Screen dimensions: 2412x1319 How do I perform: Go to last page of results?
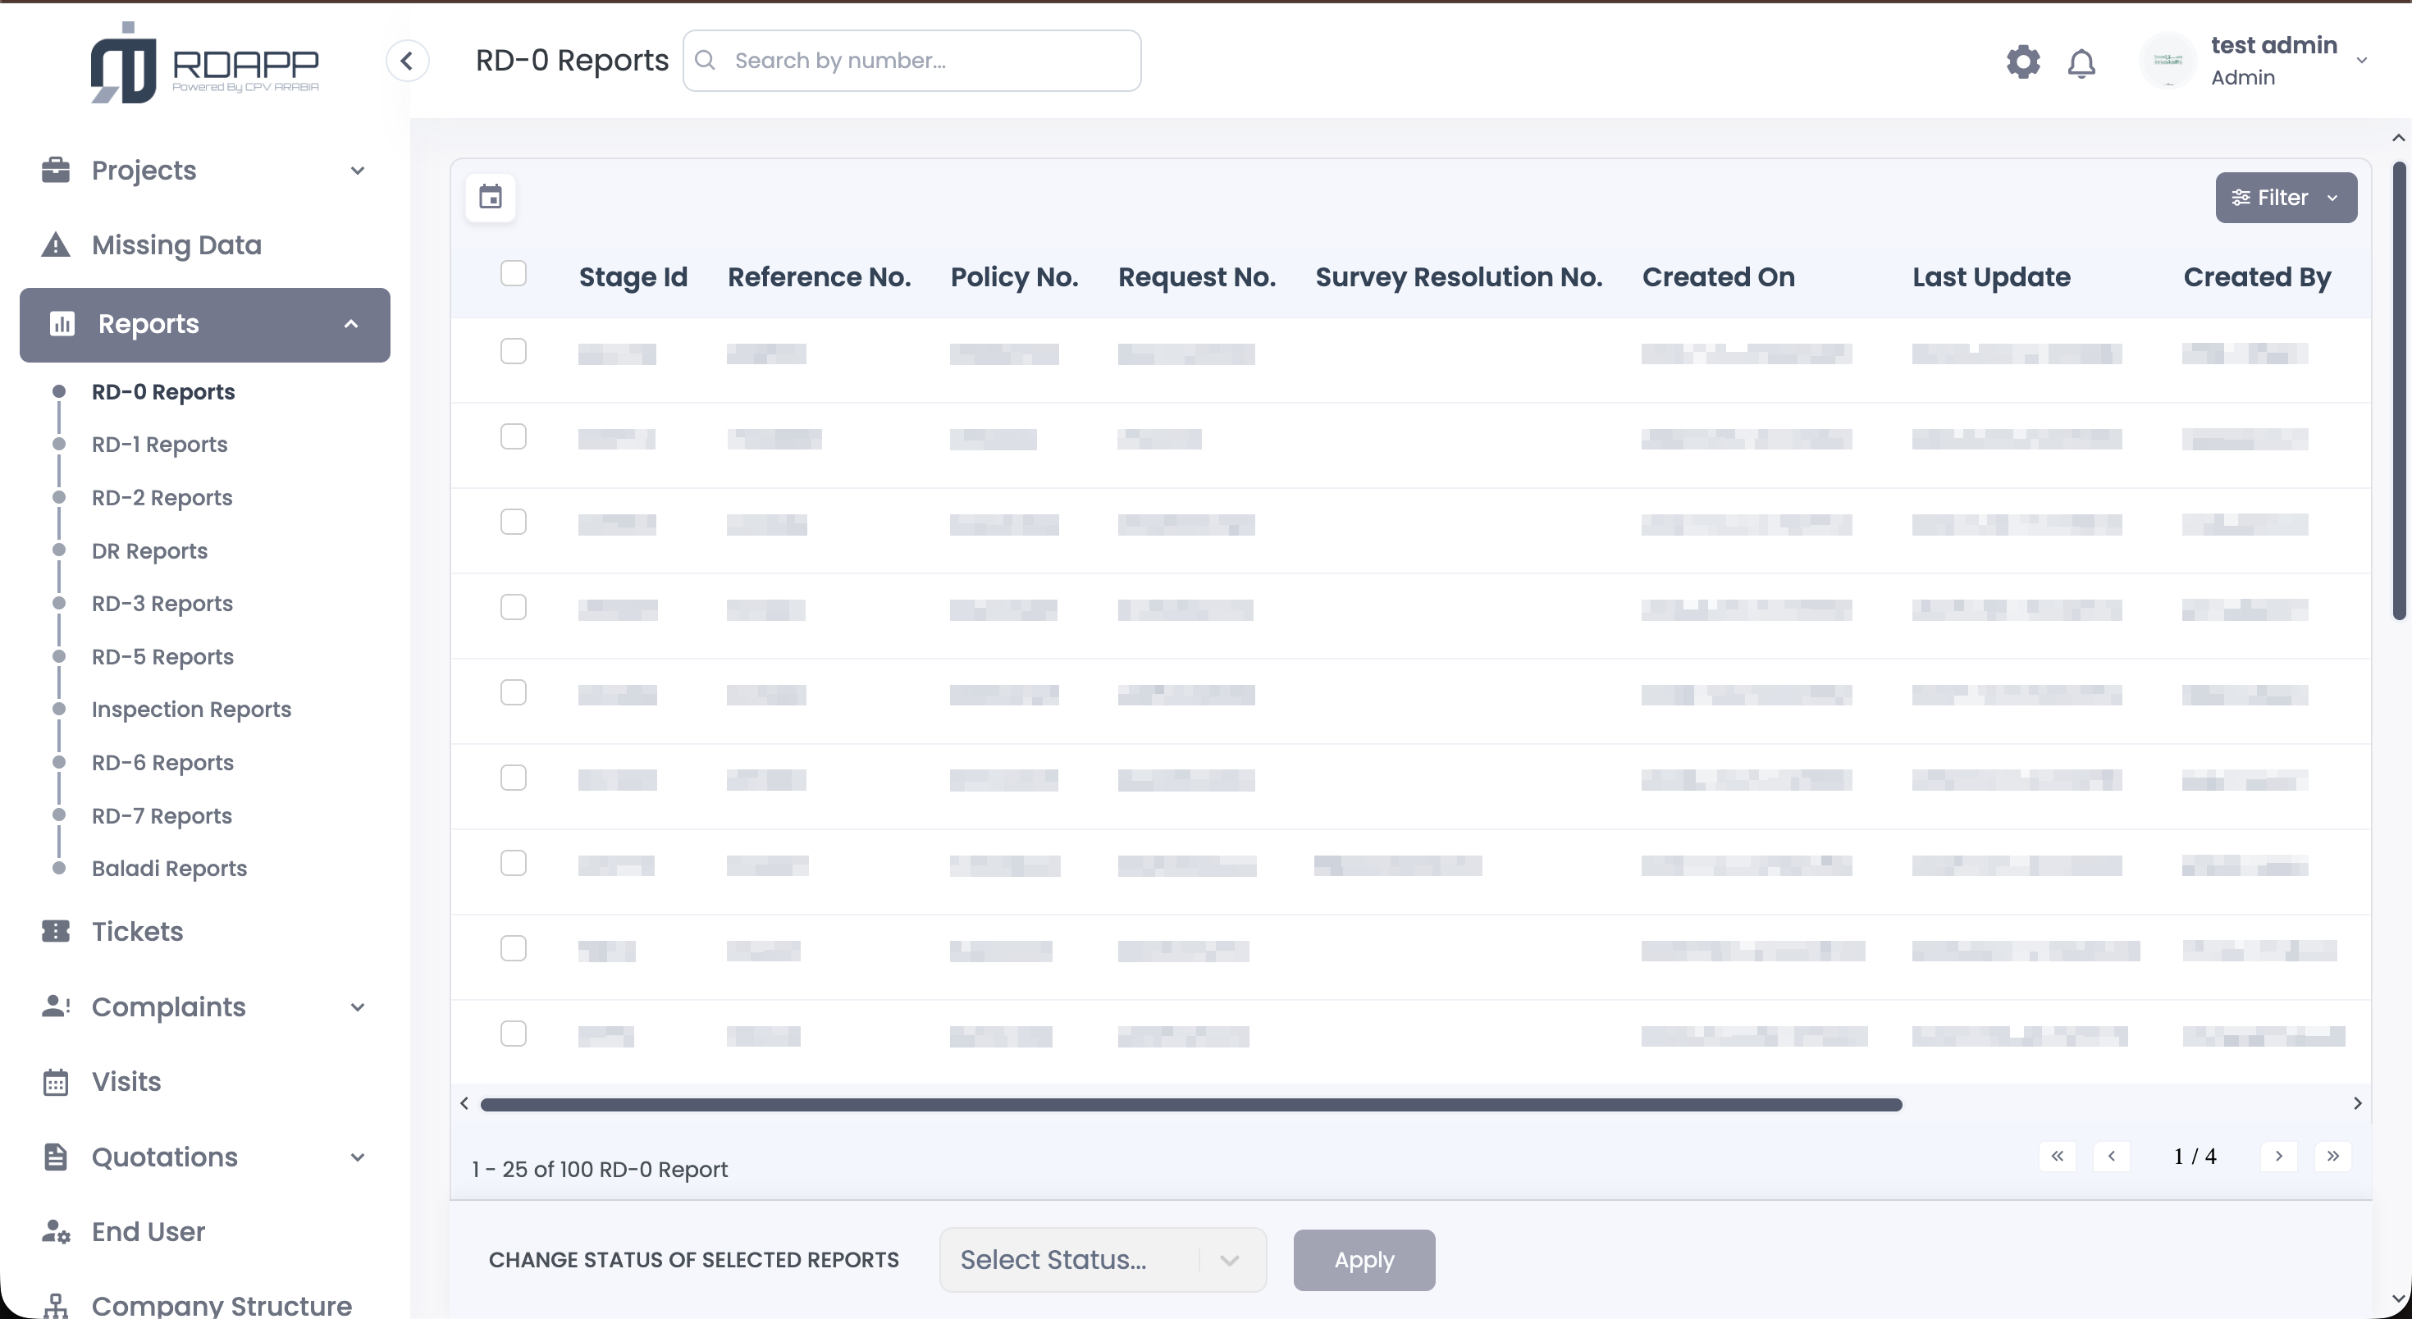point(2332,1156)
